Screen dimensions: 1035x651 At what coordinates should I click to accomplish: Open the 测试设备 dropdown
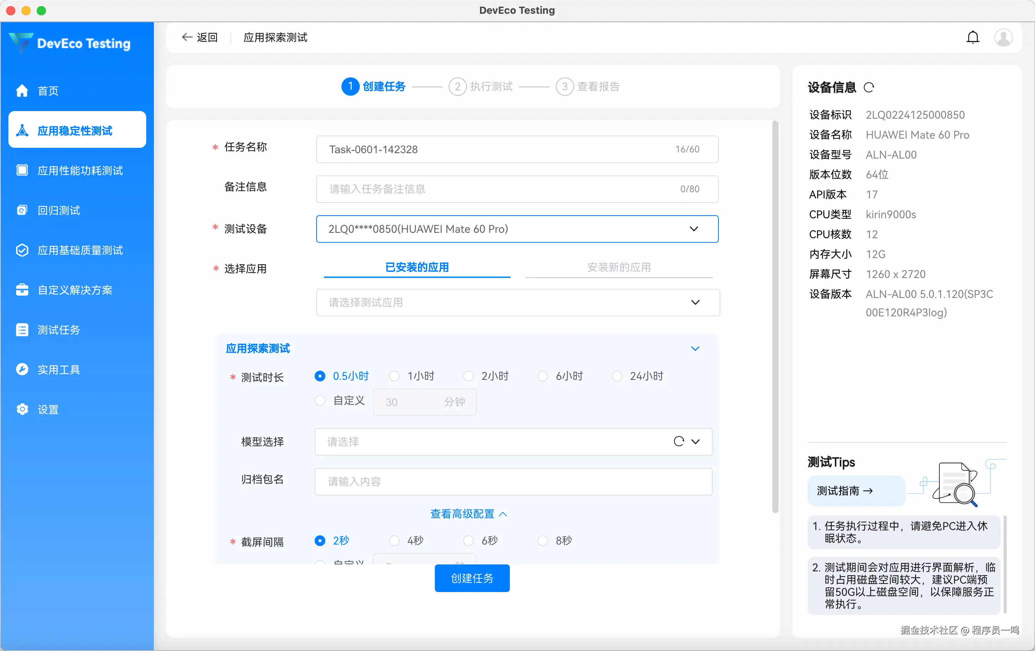pos(517,229)
